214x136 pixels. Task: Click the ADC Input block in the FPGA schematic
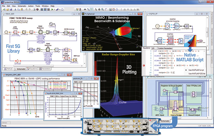160,111
